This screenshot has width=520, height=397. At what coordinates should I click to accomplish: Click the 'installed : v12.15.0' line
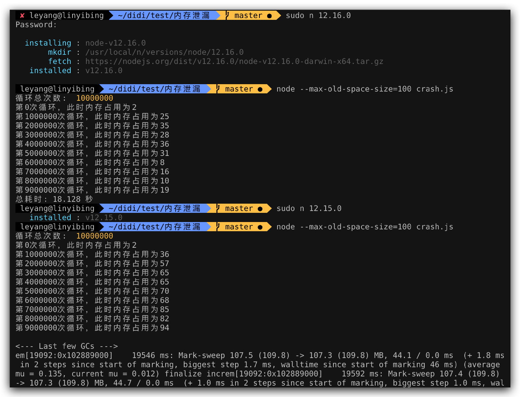[76, 218]
